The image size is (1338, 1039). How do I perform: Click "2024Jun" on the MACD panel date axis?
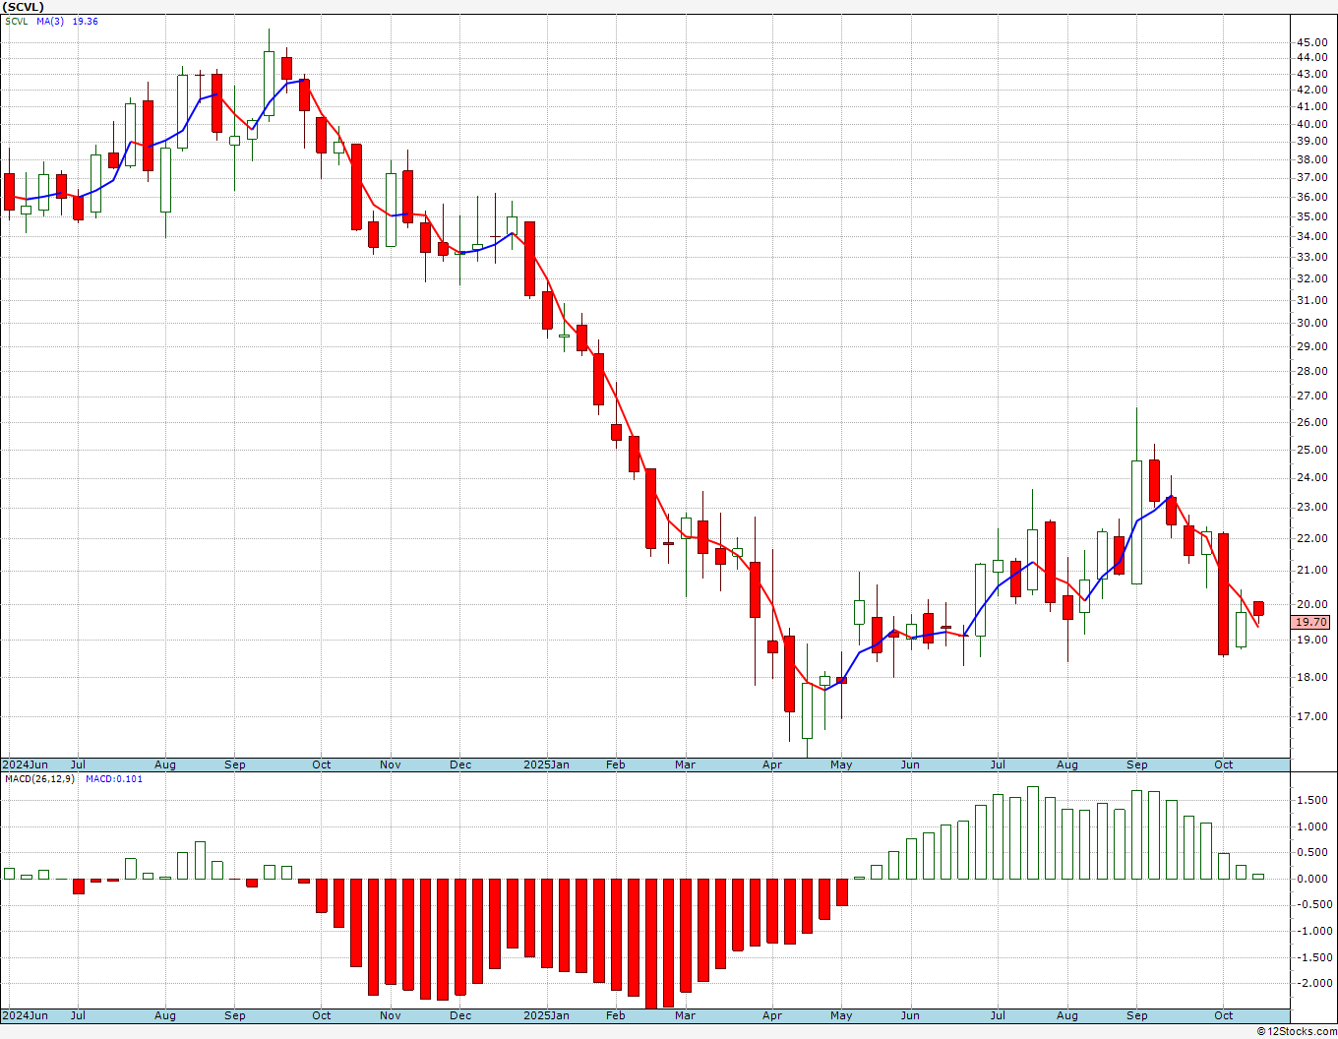tap(26, 1015)
